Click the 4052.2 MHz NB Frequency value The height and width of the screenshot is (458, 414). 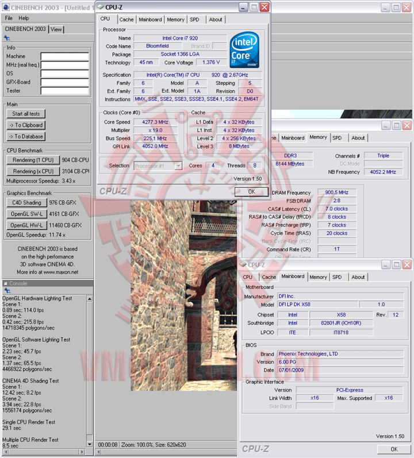pos(383,172)
